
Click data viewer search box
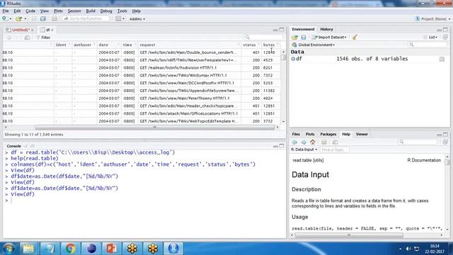click(x=263, y=38)
